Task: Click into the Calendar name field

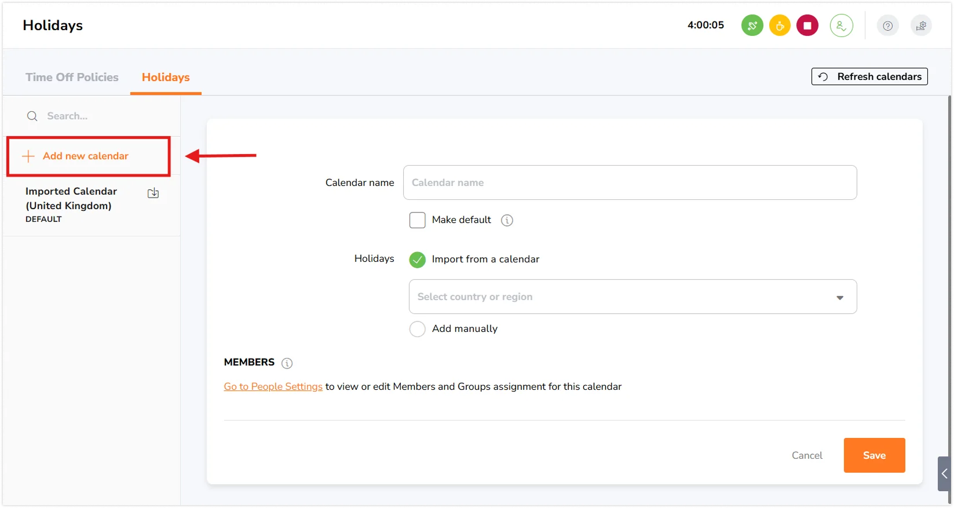Action: click(x=629, y=182)
